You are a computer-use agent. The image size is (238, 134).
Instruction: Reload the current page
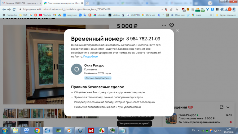(x=14, y=9)
